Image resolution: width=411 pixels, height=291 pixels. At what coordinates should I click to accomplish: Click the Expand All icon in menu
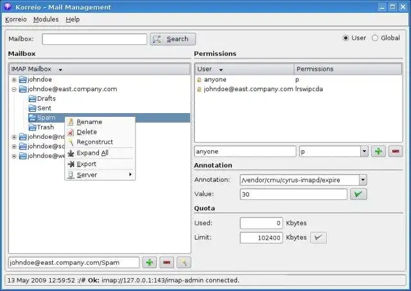(71, 153)
